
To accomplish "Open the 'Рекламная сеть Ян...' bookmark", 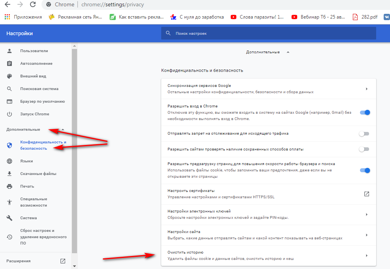I will (x=75, y=17).
